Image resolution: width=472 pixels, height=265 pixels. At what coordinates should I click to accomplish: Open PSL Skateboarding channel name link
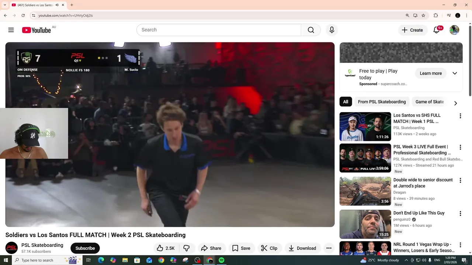coord(42,245)
